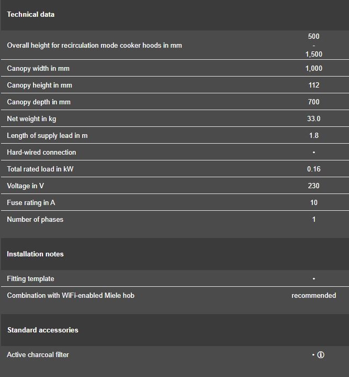
Task: Select the Voltage in V value 230
Action: tap(314, 186)
